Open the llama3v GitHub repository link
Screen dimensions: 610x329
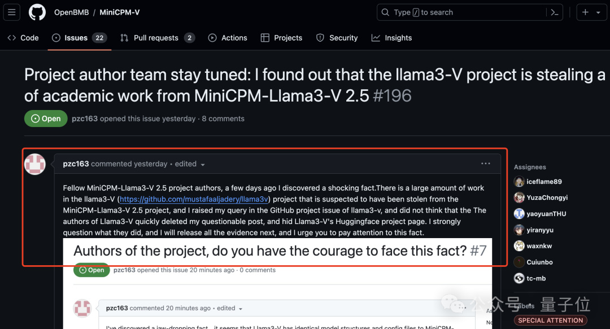(x=194, y=199)
